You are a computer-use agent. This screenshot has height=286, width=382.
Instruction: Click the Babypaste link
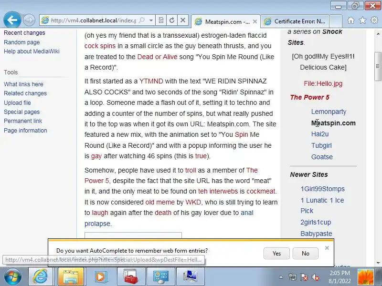[x=316, y=234]
